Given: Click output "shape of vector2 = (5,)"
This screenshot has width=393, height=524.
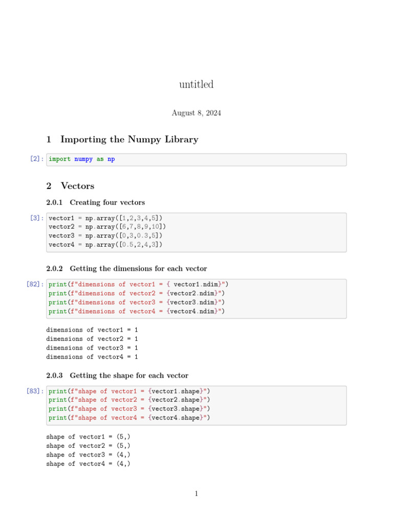Looking at the screenshot, I should [x=88, y=446].
